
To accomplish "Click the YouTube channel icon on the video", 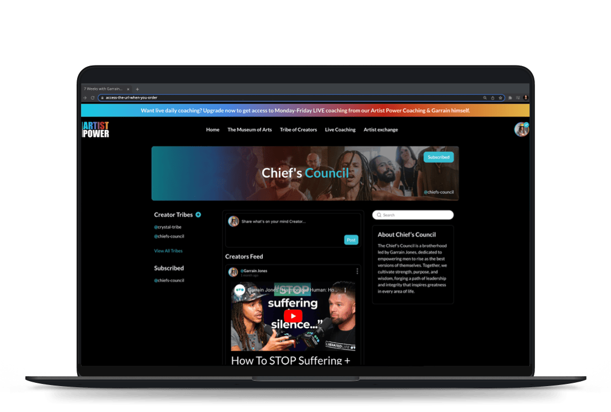I will tap(240, 290).
